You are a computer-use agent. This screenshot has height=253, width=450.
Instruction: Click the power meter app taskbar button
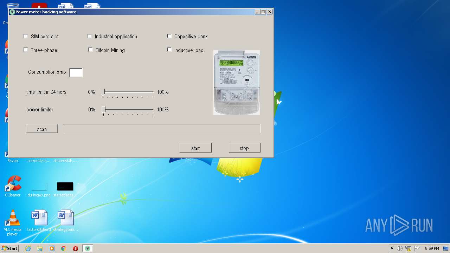pyautogui.click(x=88, y=248)
